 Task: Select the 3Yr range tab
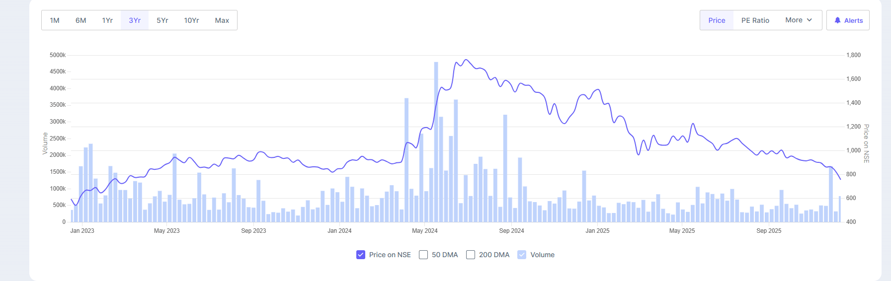(135, 20)
